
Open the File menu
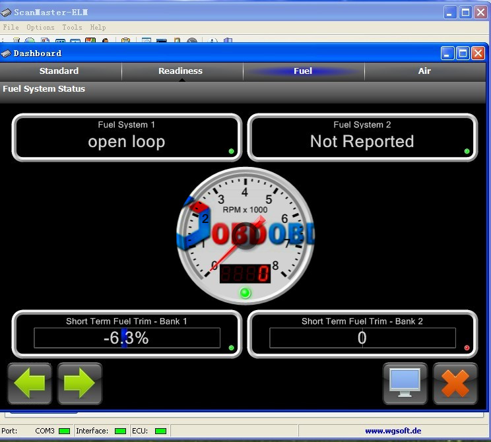coord(11,27)
